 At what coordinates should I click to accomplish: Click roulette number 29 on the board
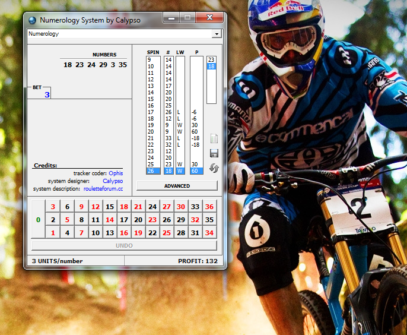pyautogui.click(x=181, y=220)
